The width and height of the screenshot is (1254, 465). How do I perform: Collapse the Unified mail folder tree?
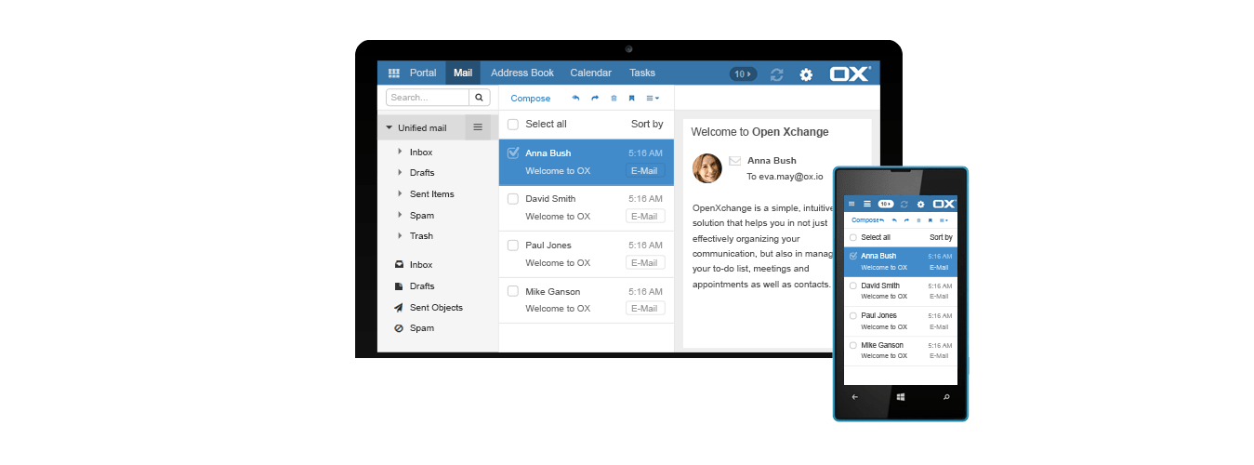point(389,127)
